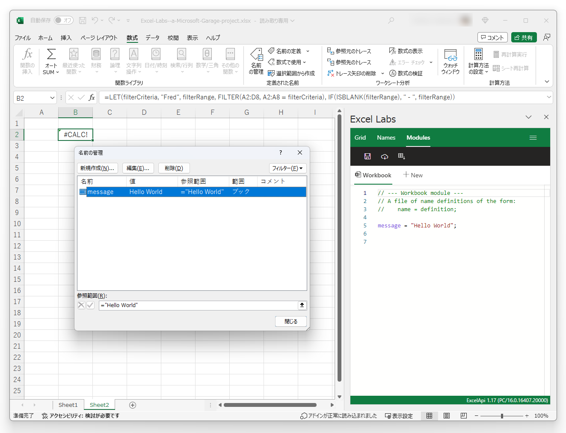Viewport: 566px width, 433px height.
Task: Save the module in Excel Labs panel
Action: click(367, 156)
